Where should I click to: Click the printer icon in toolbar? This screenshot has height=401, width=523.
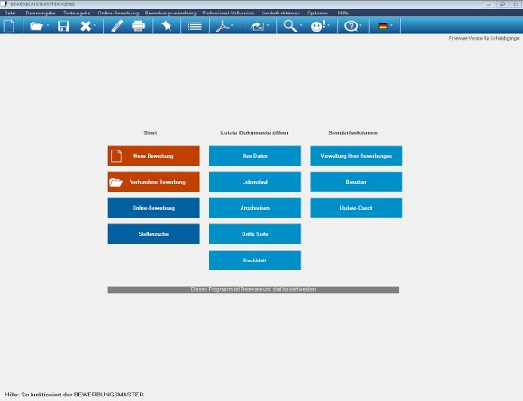pyautogui.click(x=139, y=25)
